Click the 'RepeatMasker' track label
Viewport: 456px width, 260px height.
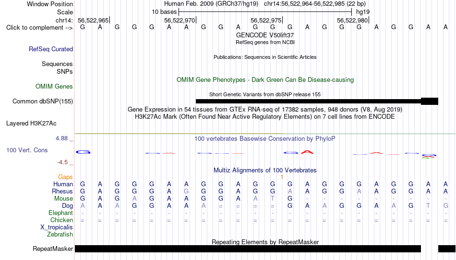(53, 249)
